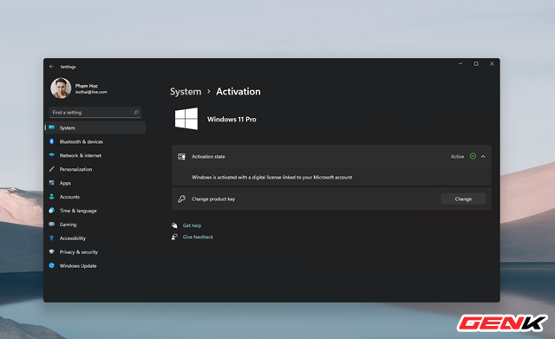Collapse the Activation state section
Viewport: 555px width, 339px height.
tap(484, 156)
